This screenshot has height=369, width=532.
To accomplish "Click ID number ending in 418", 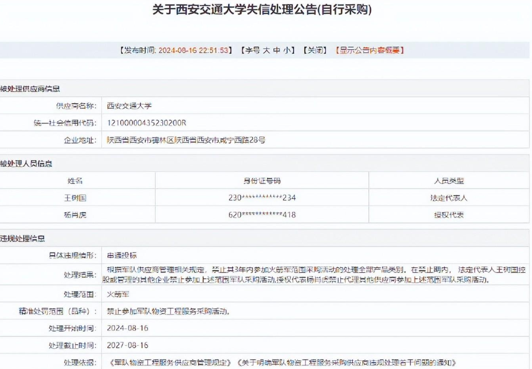I will click(x=262, y=215).
